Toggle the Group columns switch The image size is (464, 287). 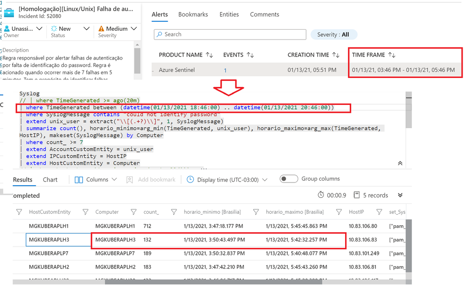pos(288,179)
